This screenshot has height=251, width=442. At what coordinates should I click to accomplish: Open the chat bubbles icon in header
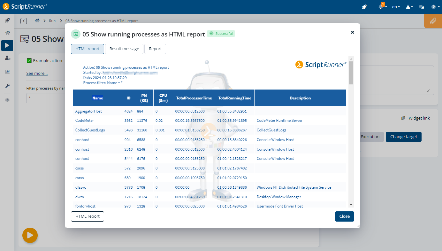[422, 7]
